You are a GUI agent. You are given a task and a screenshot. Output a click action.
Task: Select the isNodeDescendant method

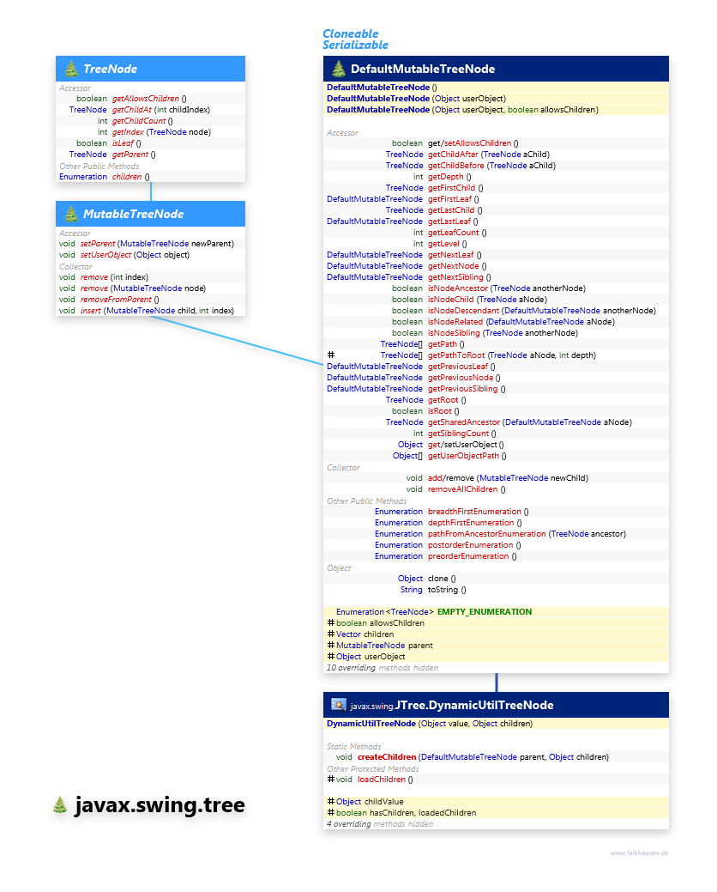[x=464, y=311]
